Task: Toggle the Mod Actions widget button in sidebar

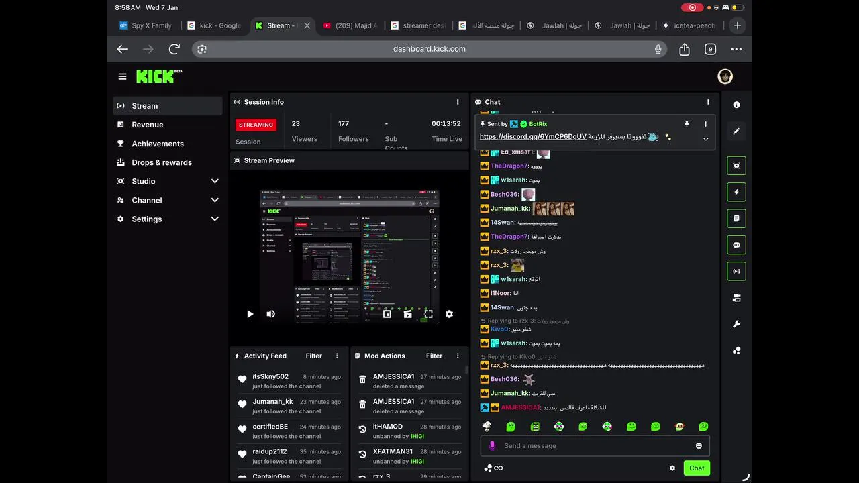Action: pos(736,219)
